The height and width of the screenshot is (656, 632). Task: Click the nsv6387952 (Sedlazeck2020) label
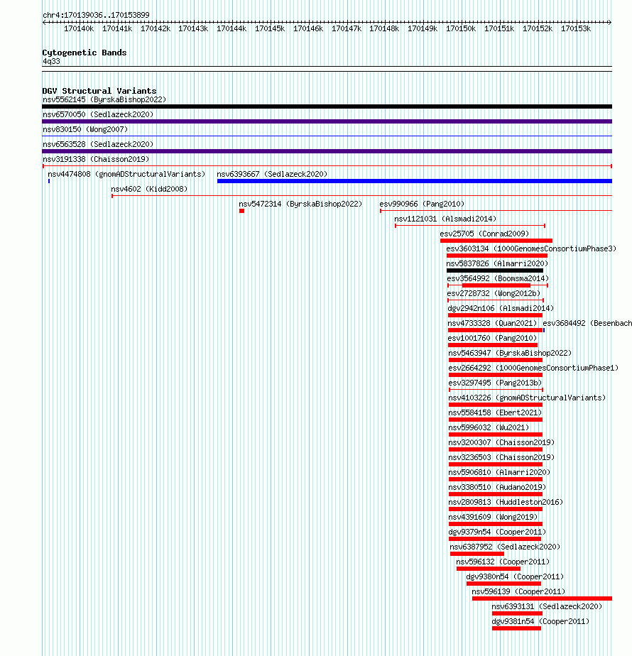(x=505, y=547)
